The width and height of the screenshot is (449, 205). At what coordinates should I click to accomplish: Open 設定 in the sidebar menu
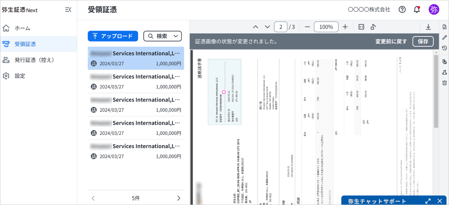pos(20,76)
